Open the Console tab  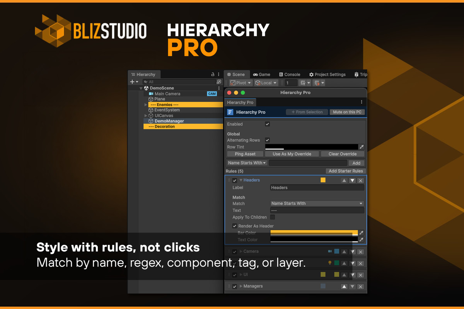[x=289, y=75]
